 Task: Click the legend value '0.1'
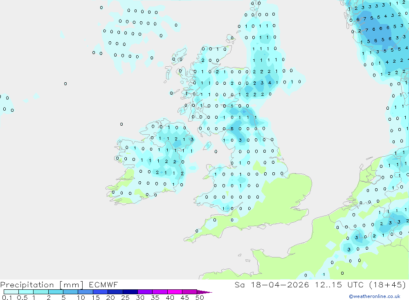(x=7, y=298)
